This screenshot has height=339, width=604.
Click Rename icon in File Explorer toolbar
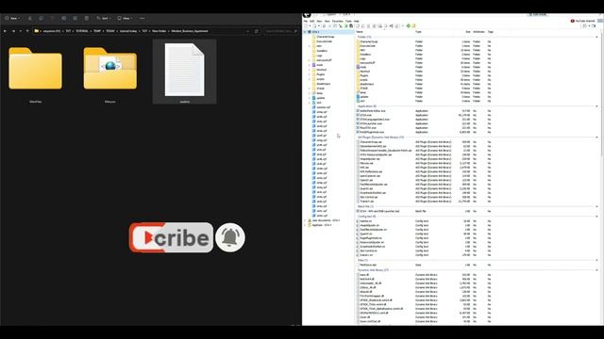click(64, 18)
